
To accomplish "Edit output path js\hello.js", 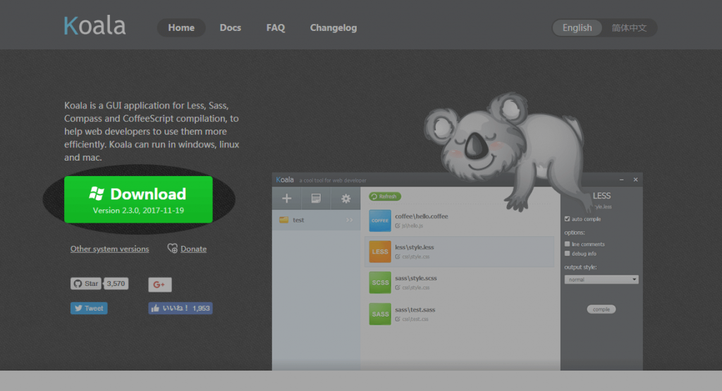I will point(409,226).
